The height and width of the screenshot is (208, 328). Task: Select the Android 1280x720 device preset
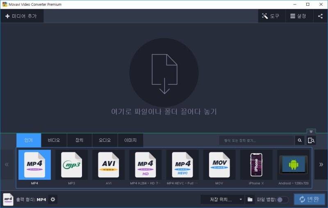293,165
